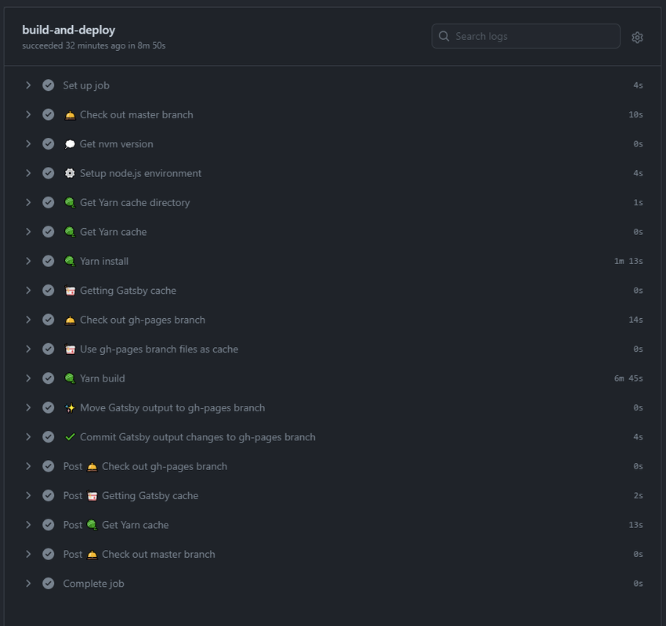Click the success checkmark beside Set up job

pos(49,85)
